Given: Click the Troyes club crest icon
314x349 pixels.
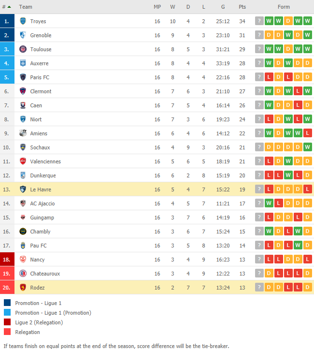Looking at the screenshot, I should 23,21.
